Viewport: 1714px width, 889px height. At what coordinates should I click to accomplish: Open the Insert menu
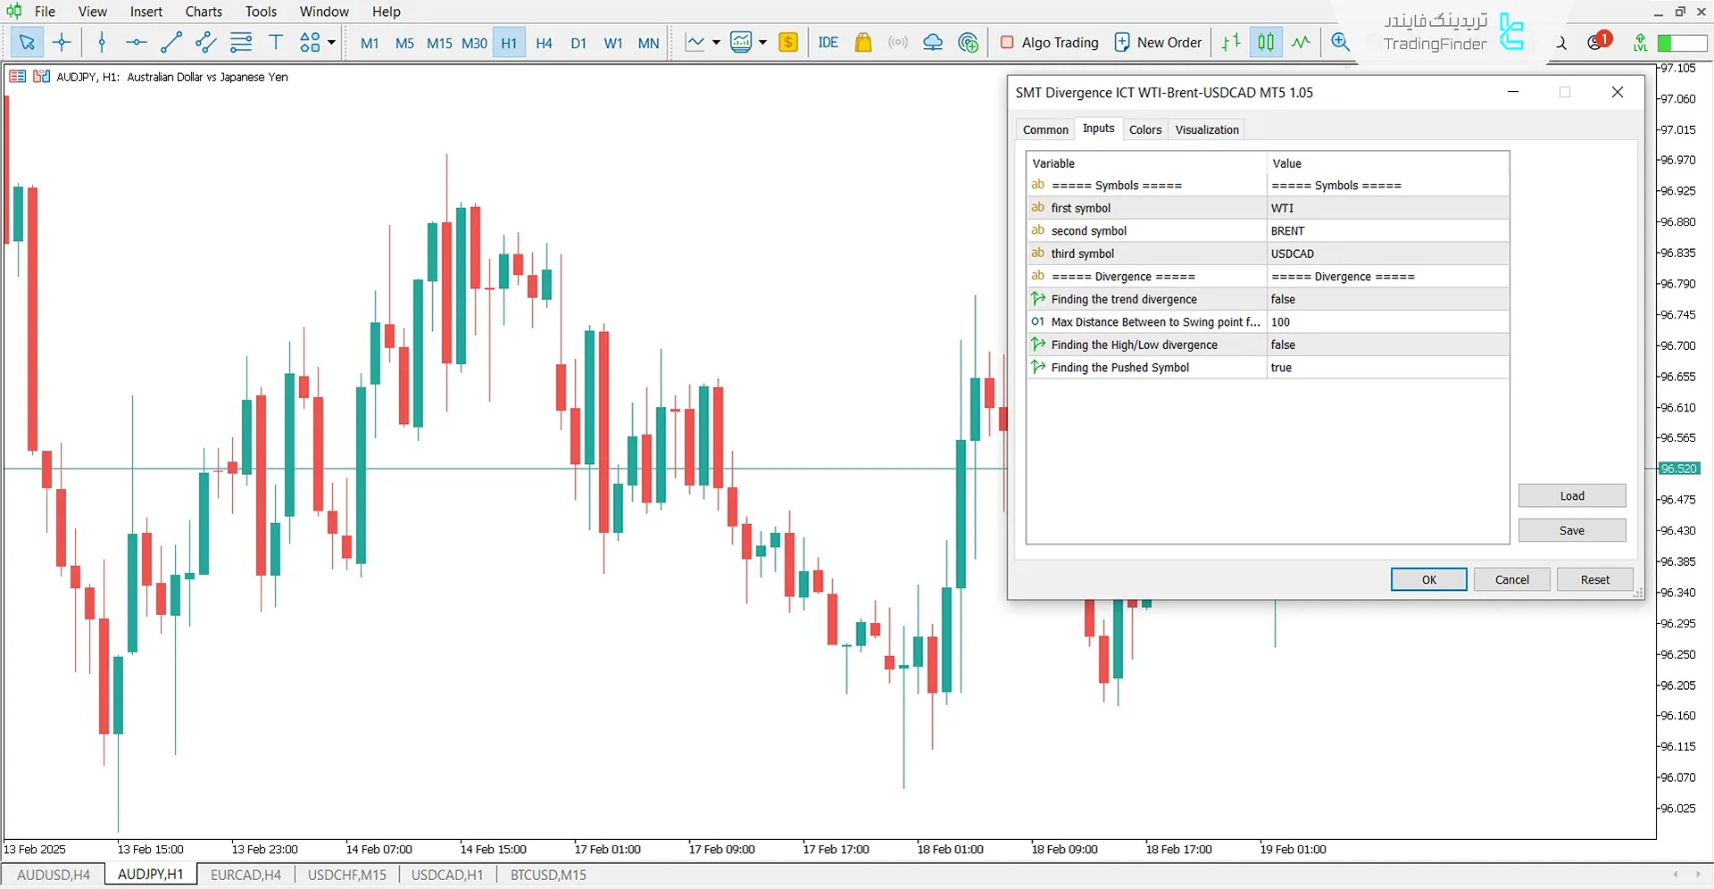[x=146, y=12]
